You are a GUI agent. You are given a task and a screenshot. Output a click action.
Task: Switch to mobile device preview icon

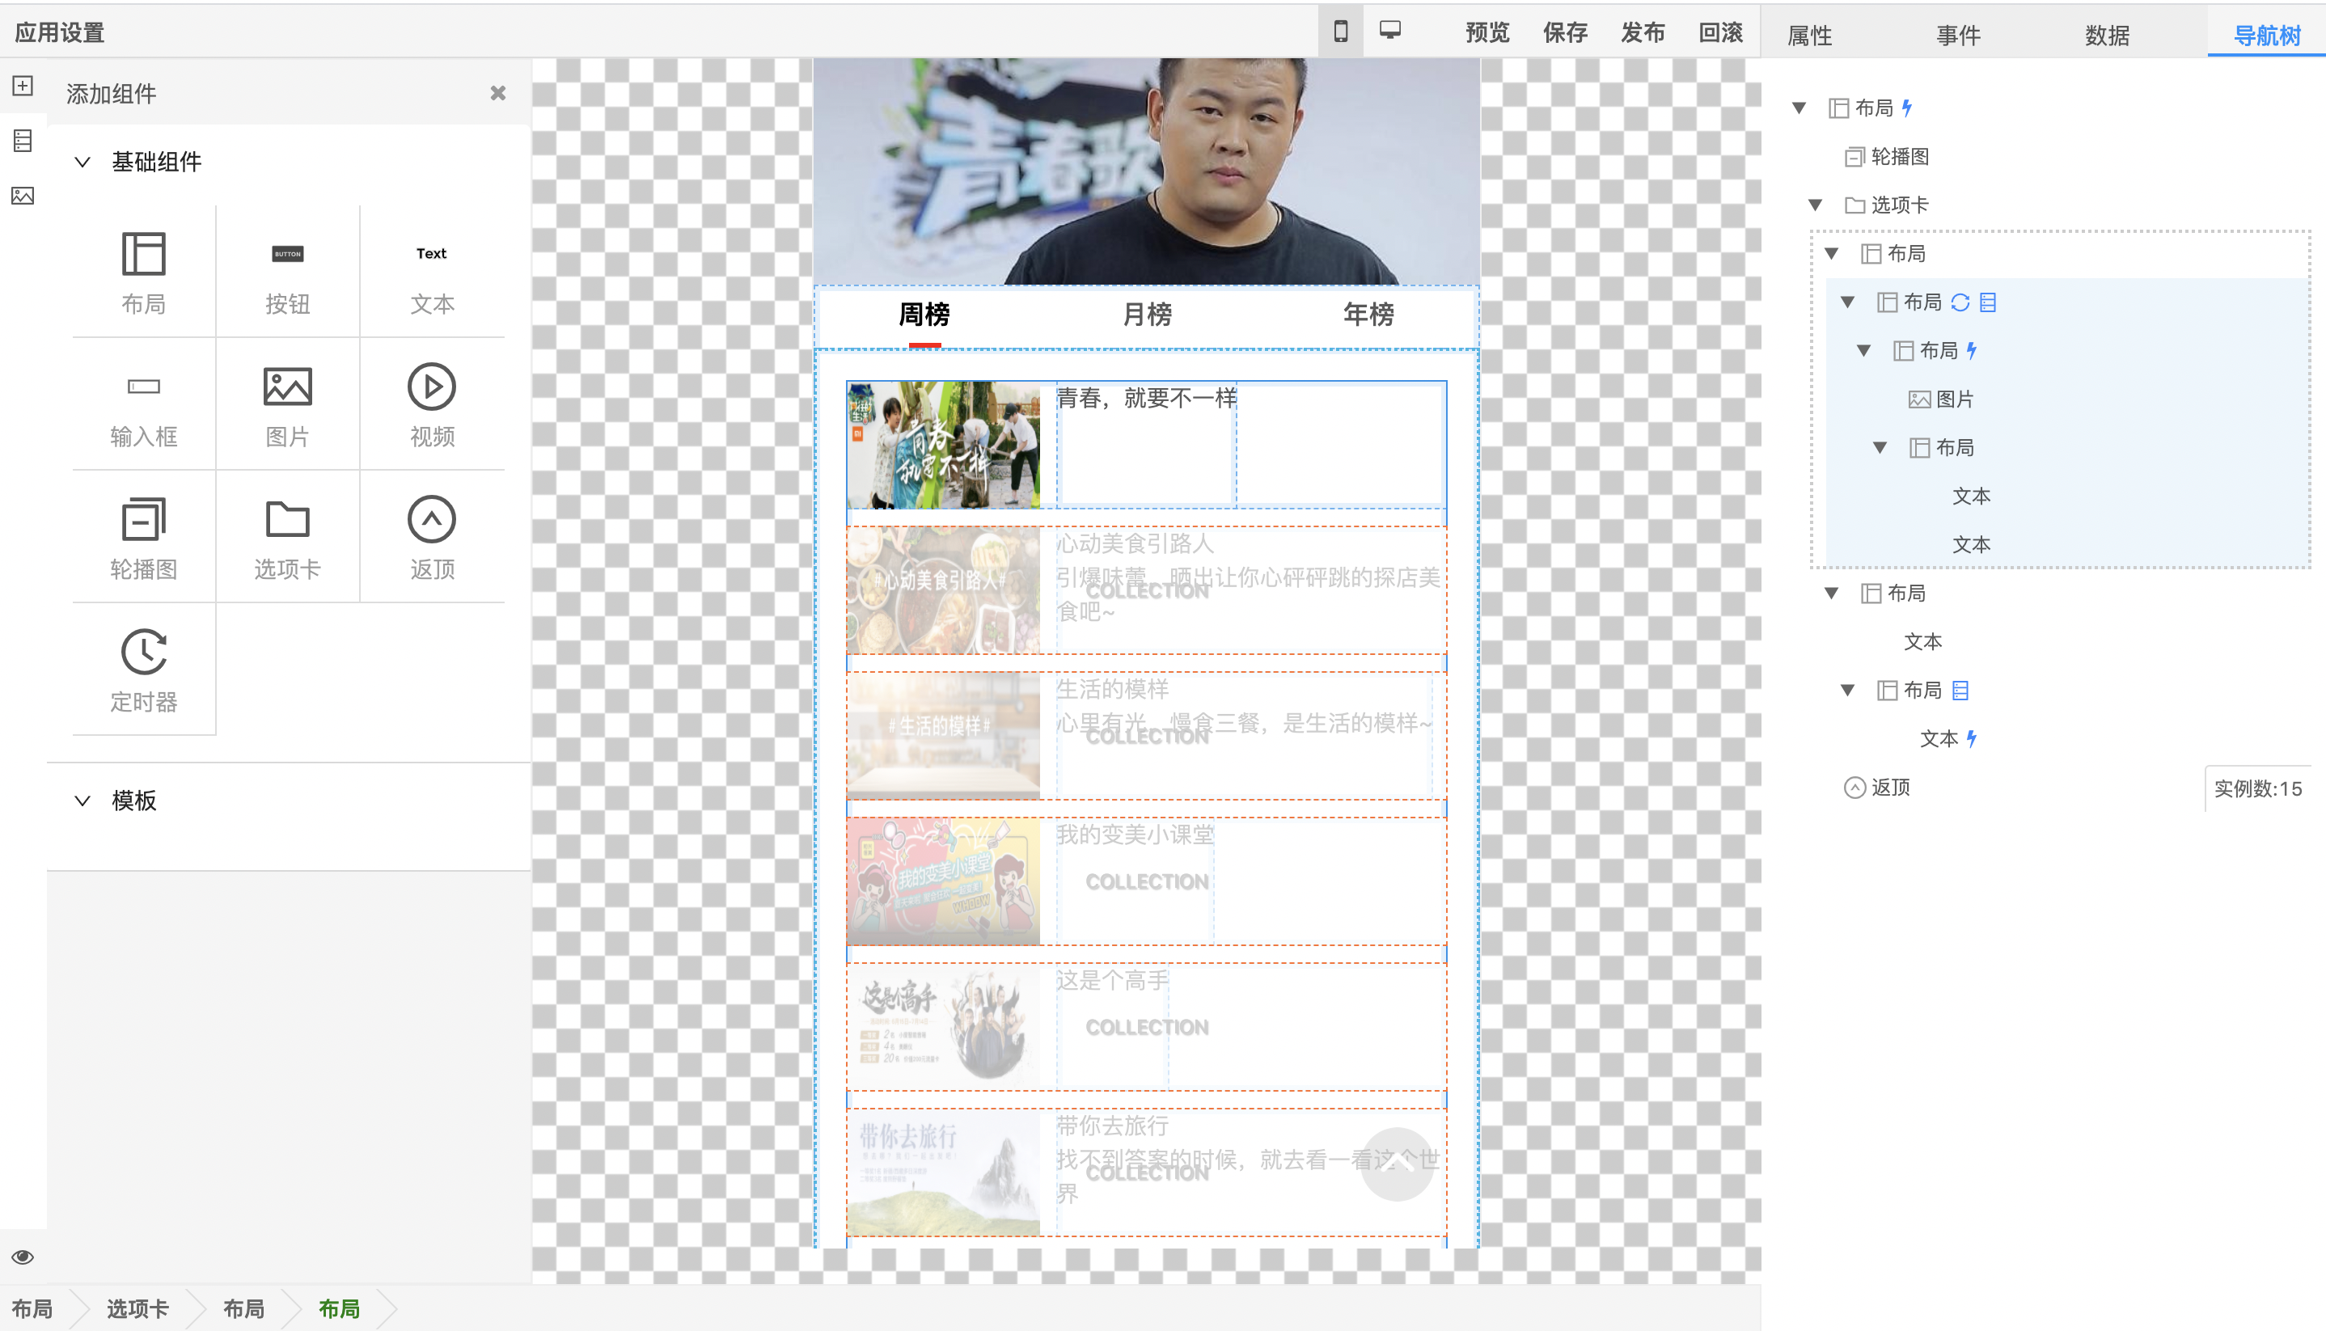1340,32
